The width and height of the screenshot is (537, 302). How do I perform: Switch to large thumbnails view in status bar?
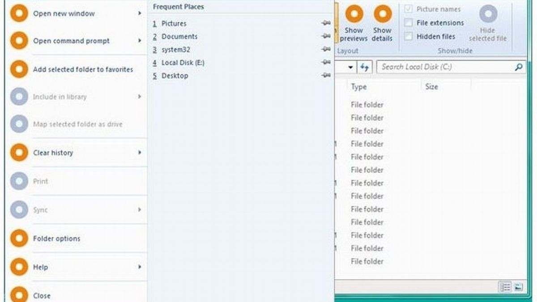(x=518, y=287)
